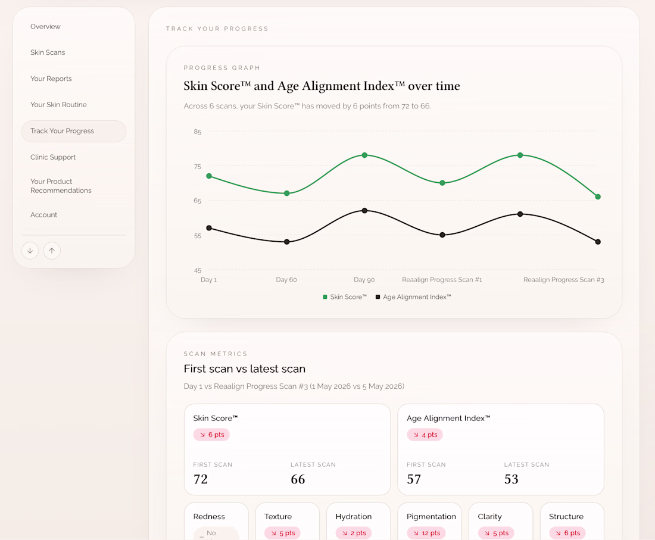The image size is (655, 540).
Task: Select Your Skin Routine
Action: coord(58,104)
